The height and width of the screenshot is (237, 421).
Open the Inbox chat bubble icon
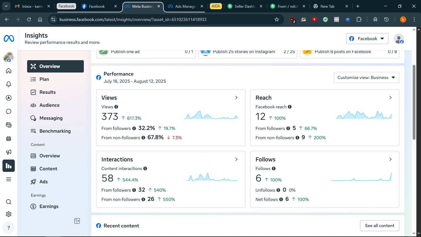coord(9,111)
